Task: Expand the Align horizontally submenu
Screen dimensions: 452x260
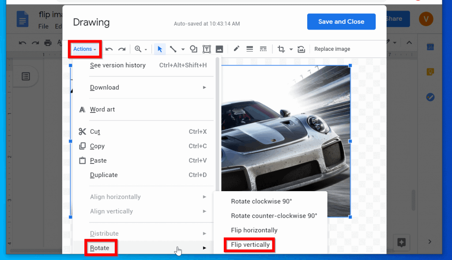Action: click(144, 197)
